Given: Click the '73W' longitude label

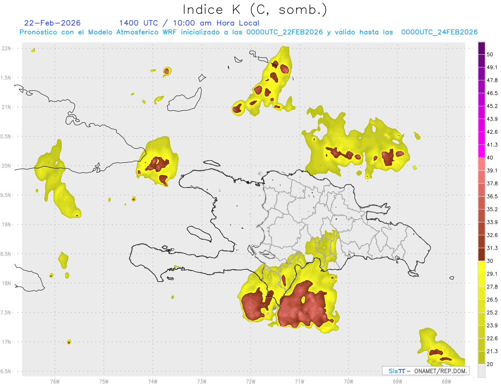Looking at the screenshot, I should pos(202,382).
